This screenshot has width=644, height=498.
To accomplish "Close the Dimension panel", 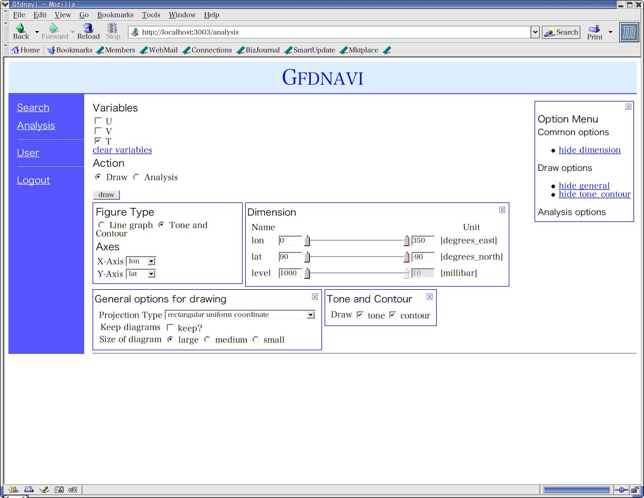I will [502, 210].
